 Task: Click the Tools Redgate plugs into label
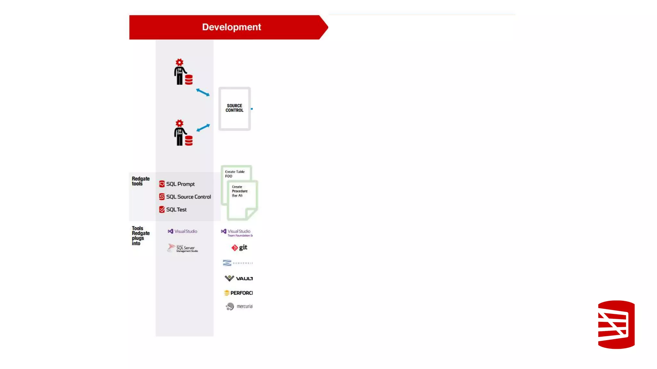(x=140, y=236)
